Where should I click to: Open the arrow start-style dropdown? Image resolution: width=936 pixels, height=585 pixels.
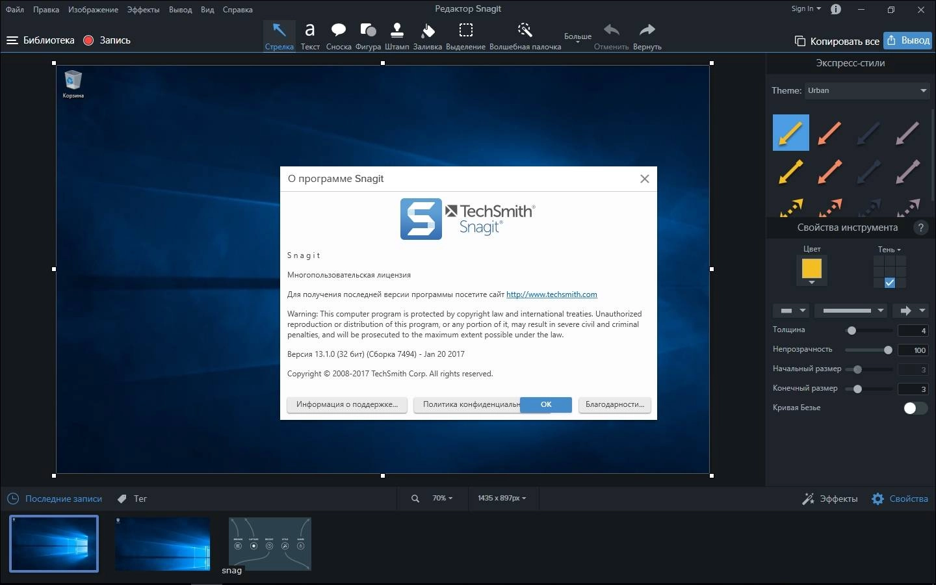(x=791, y=311)
